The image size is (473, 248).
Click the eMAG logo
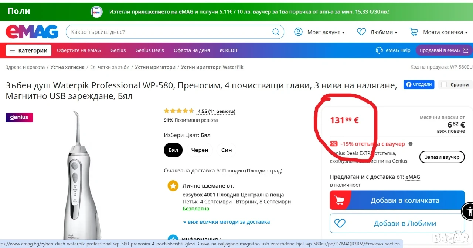coord(32,32)
